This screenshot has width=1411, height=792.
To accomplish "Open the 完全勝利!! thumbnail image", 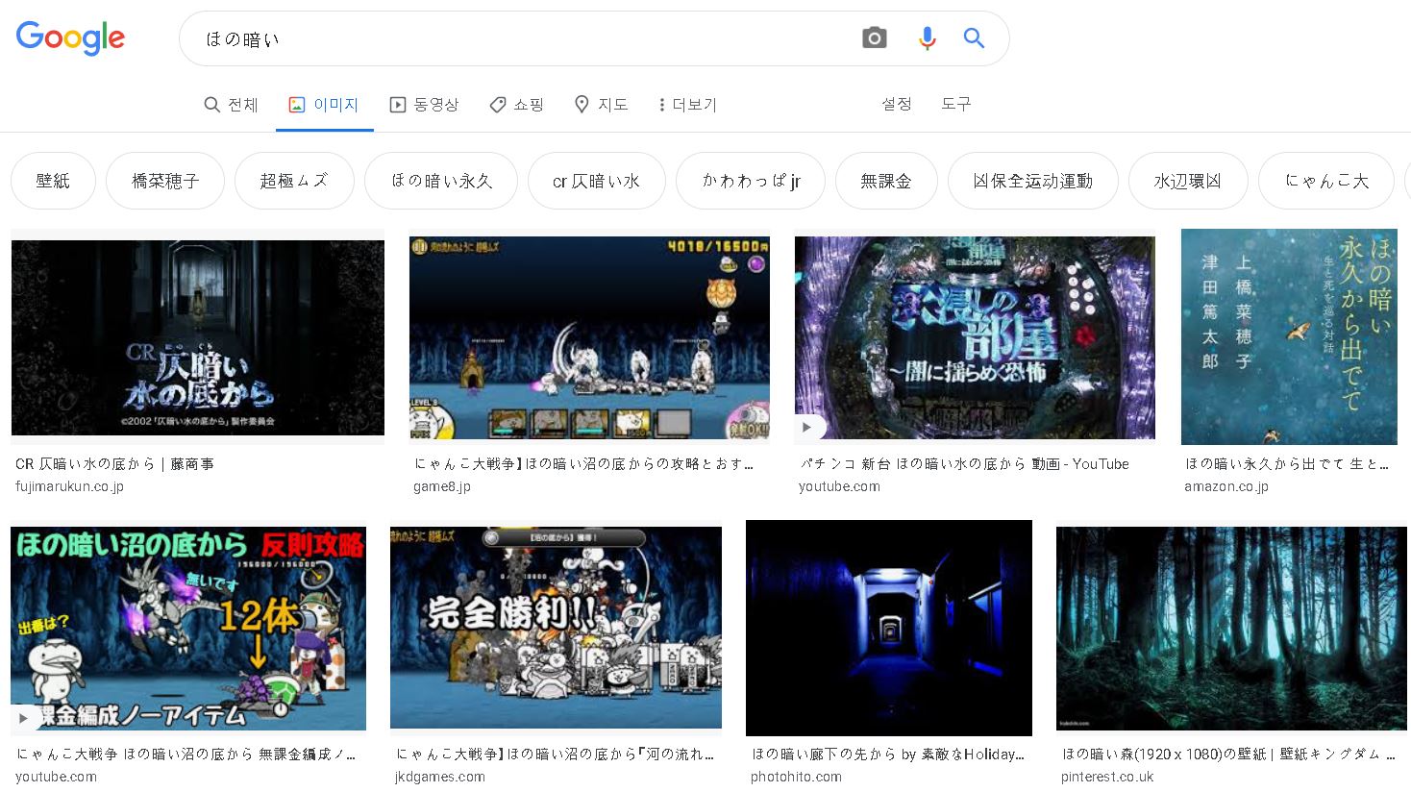I will click(556, 628).
